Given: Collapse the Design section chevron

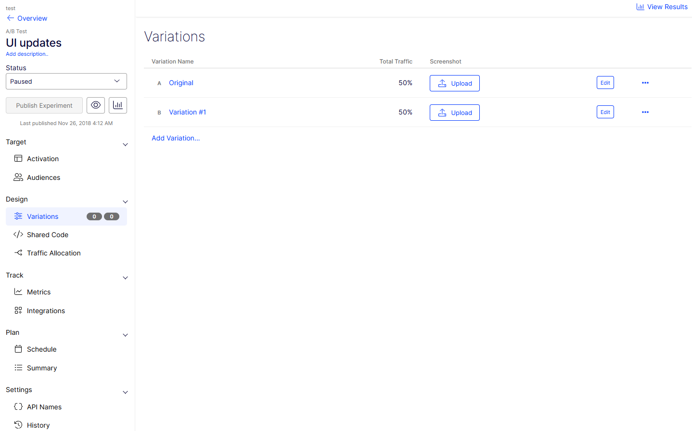Looking at the screenshot, I should 125,202.
